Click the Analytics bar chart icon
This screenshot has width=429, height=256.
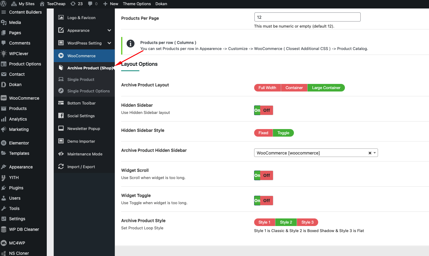[x=4, y=119]
